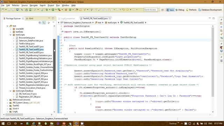Open the File menu
Image resolution: width=224 pixels, height=126 pixels.
pyautogui.click(x=3, y=6)
